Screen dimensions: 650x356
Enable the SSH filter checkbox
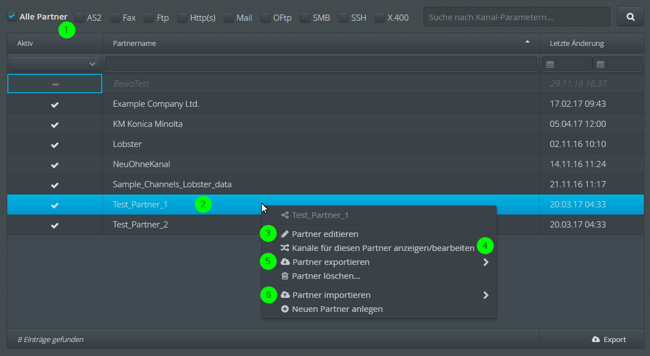(343, 17)
